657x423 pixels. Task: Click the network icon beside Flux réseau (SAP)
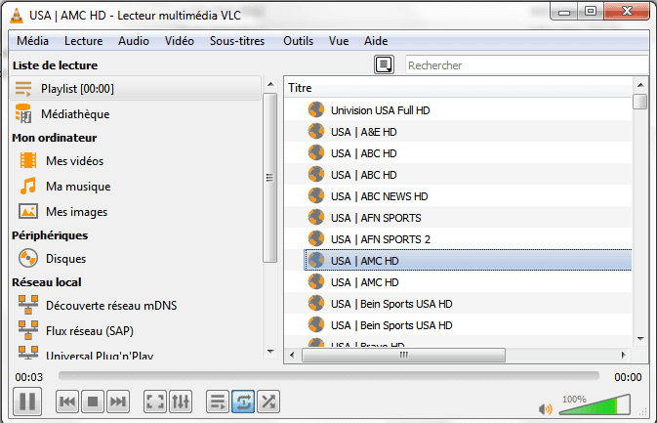click(28, 330)
